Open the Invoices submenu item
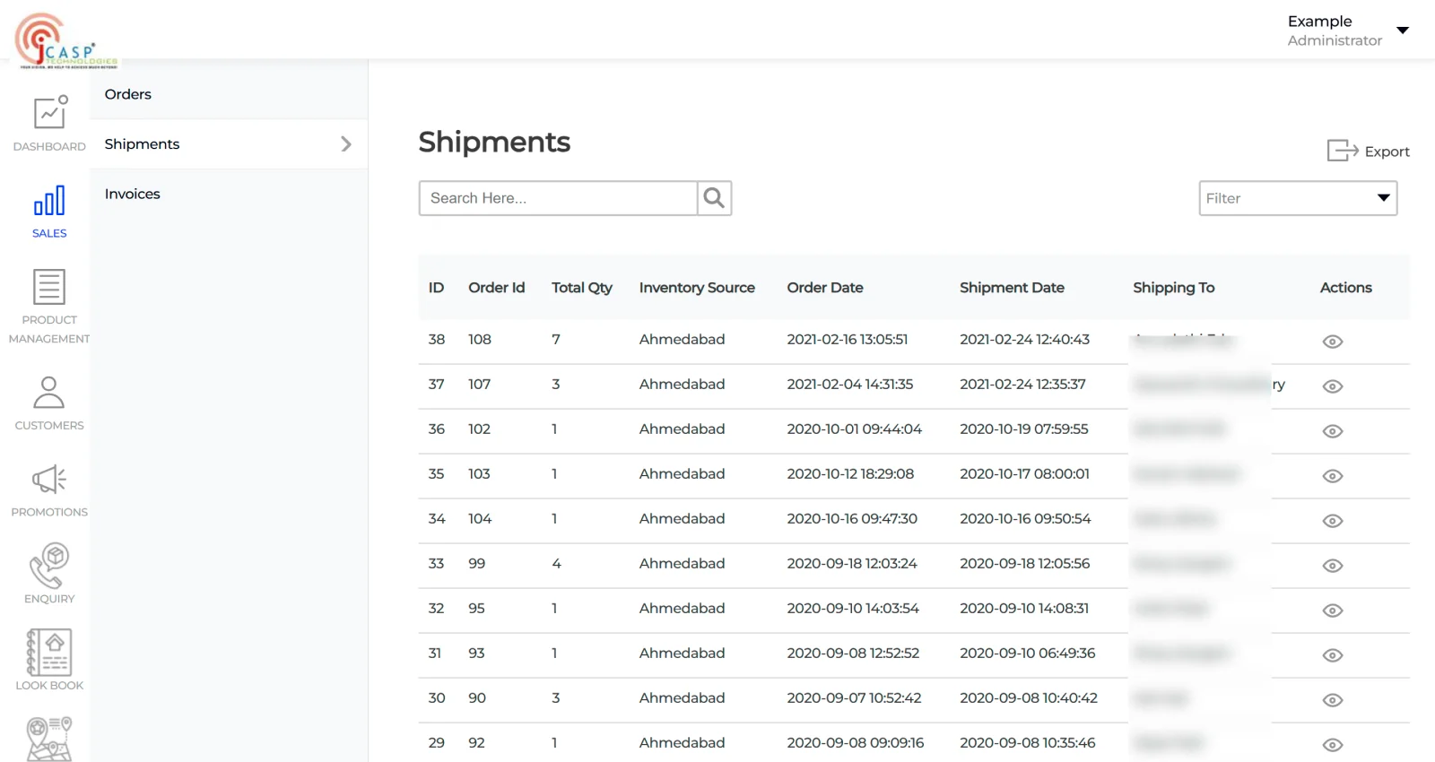Viewport: 1435px width, 762px height. click(x=133, y=194)
